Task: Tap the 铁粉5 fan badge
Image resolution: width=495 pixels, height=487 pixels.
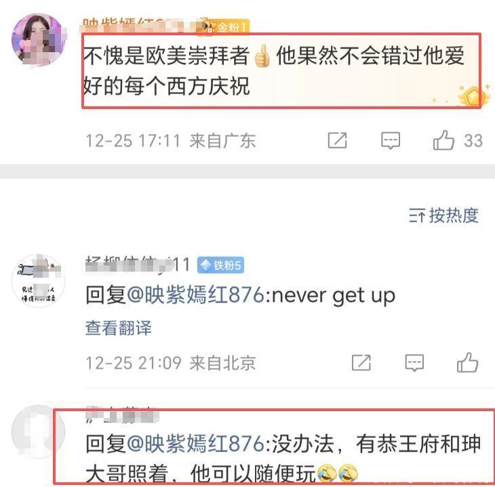Action: click(220, 265)
